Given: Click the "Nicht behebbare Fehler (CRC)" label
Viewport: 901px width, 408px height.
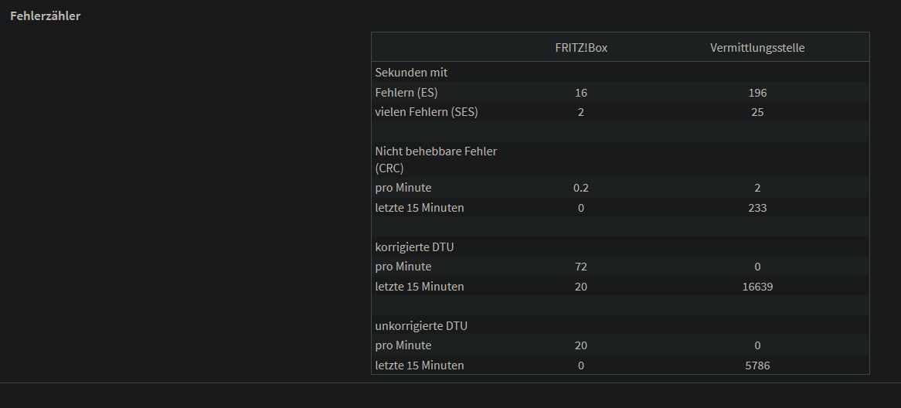Looking at the screenshot, I should point(436,159).
